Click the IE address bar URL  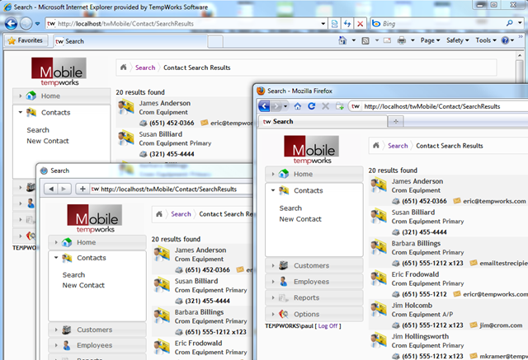coord(125,24)
